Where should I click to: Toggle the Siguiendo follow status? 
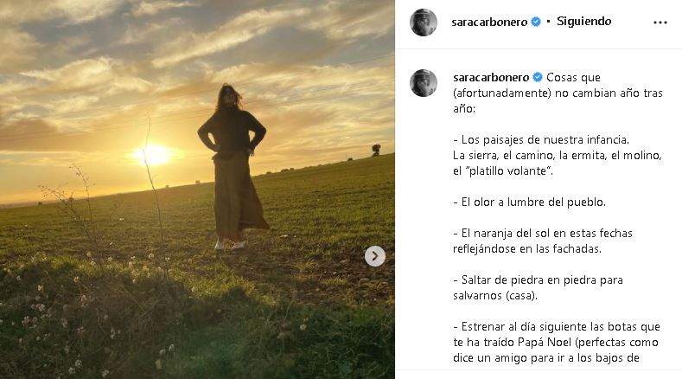[x=583, y=22]
